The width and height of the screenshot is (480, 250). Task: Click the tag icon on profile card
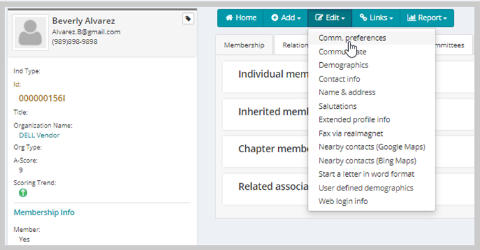(x=188, y=19)
